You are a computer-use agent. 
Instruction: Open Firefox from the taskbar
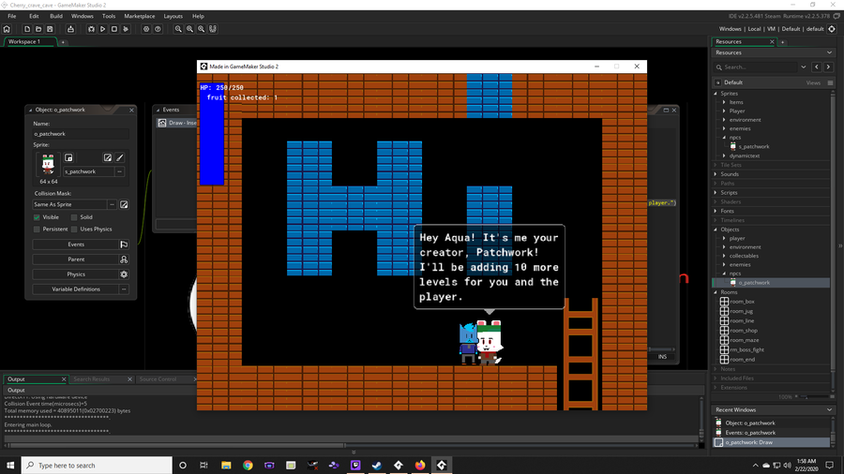(x=420, y=466)
